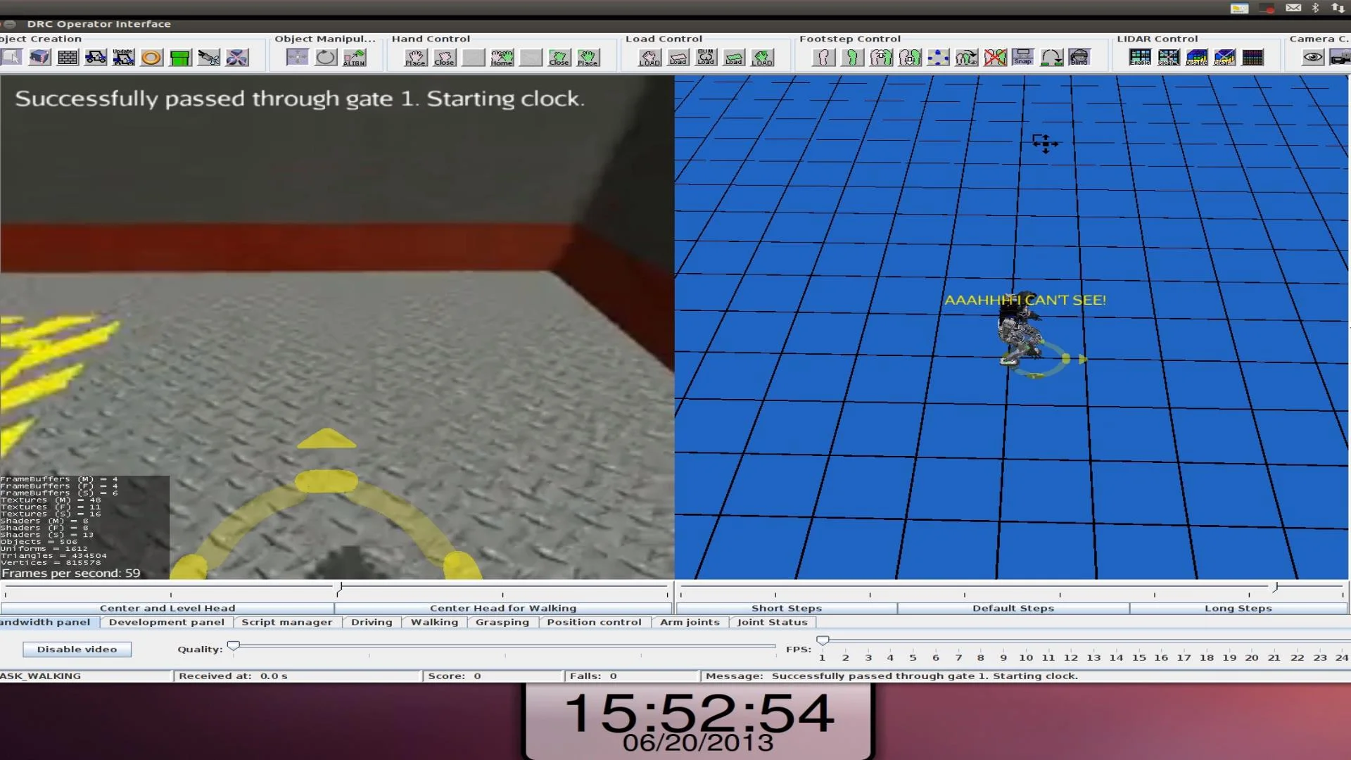The height and width of the screenshot is (760, 1351).
Task: Click the first LIDAR Clear icon
Action: click(1168, 58)
